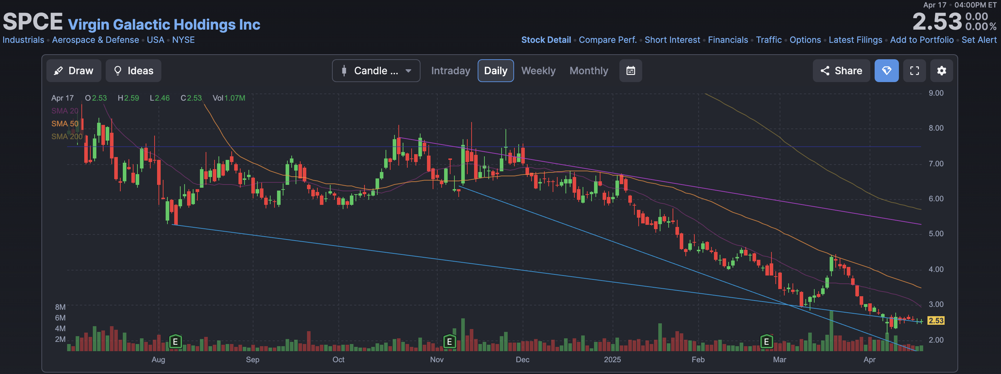The width and height of the screenshot is (1001, 374).
Task: Click the 5.00 price axis label
Action: click(936, 234)
